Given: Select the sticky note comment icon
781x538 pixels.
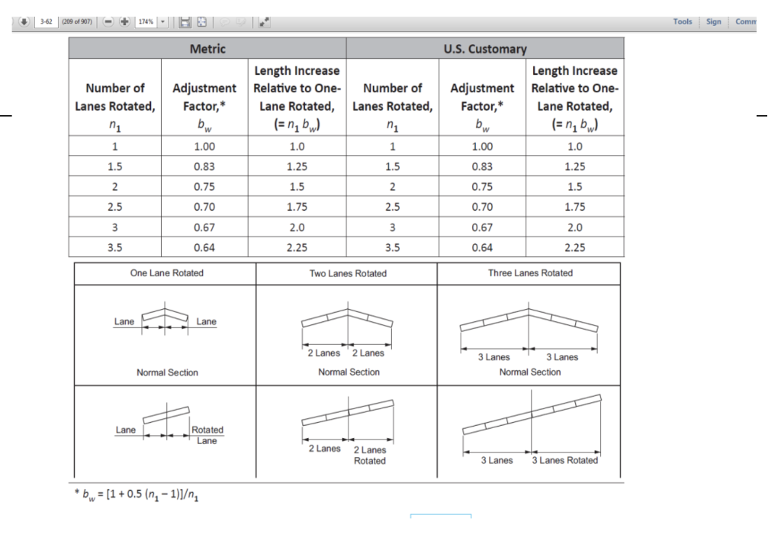Looking at the screenshot, I should pyautogui.click(x=225, y=21).
